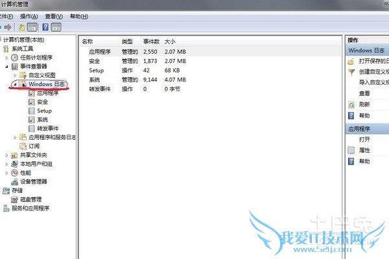Click 创建自定义视图 action
Viewport: 389px width, 259px height.
[374, 72]
